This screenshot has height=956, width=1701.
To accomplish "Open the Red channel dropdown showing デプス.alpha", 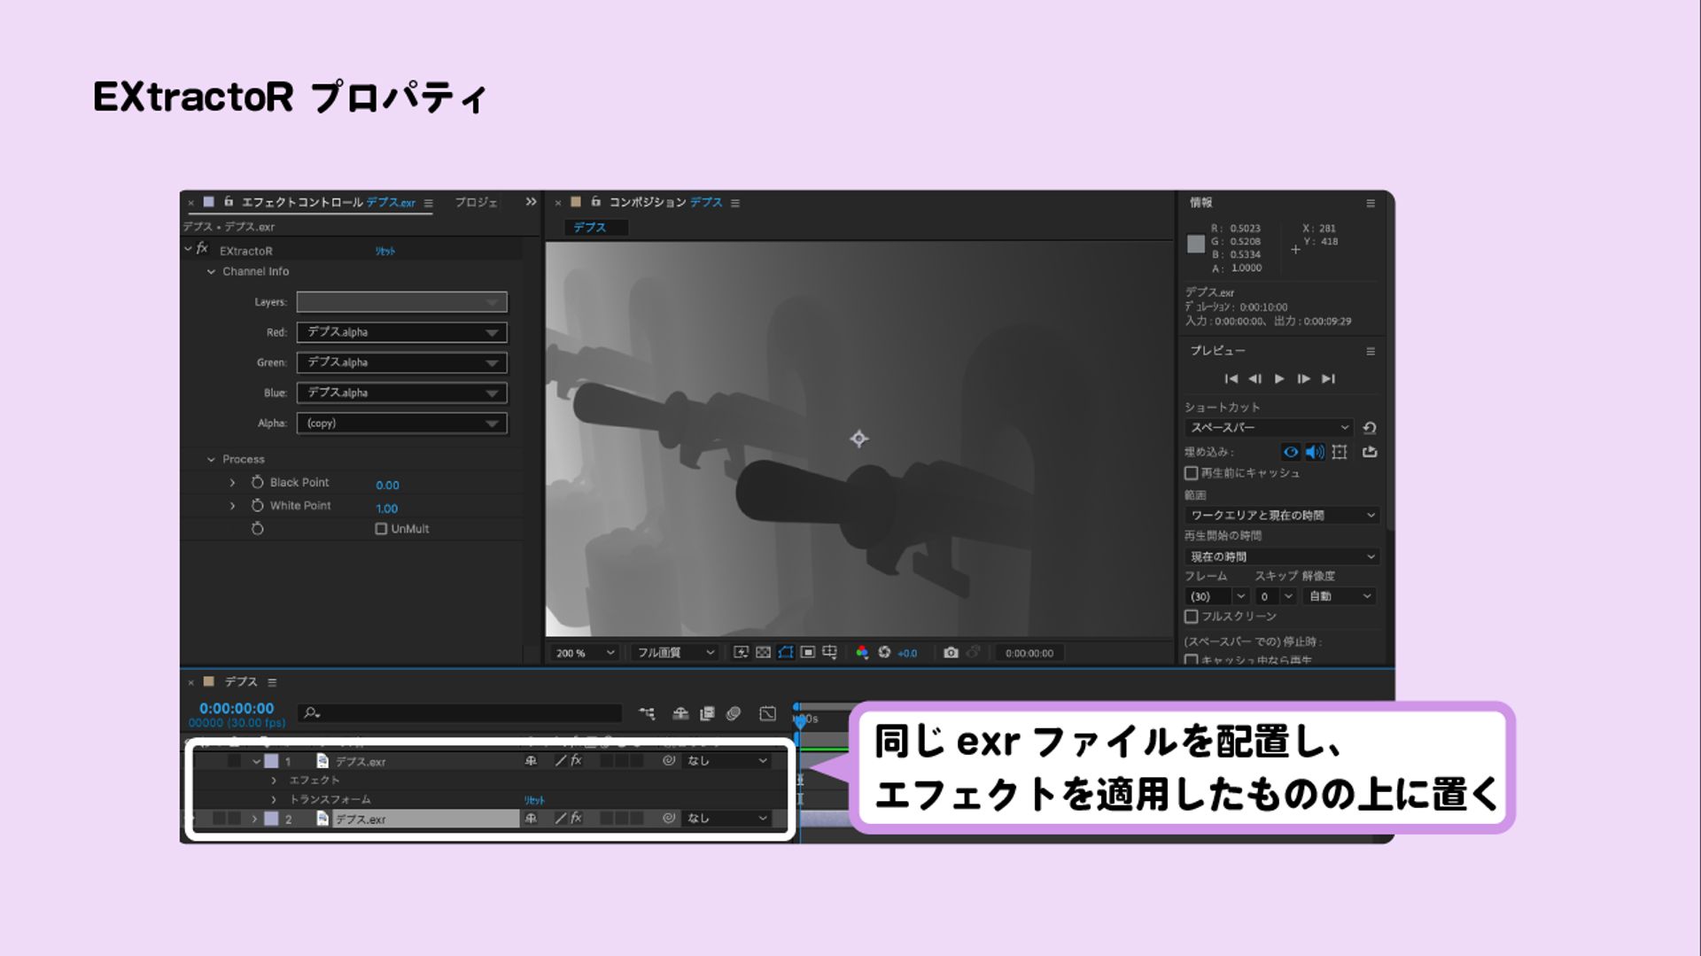I will (401, 331).
